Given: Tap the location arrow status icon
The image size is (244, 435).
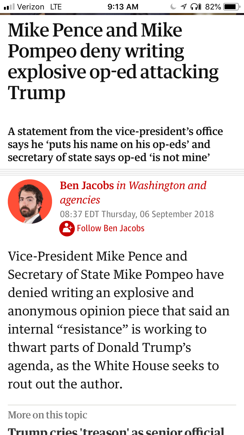Looking at the screenshot, I should point(183,7).
